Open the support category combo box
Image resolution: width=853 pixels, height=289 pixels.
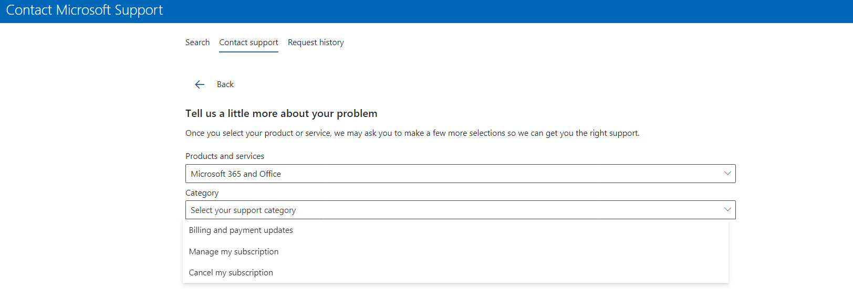point(460,210)
